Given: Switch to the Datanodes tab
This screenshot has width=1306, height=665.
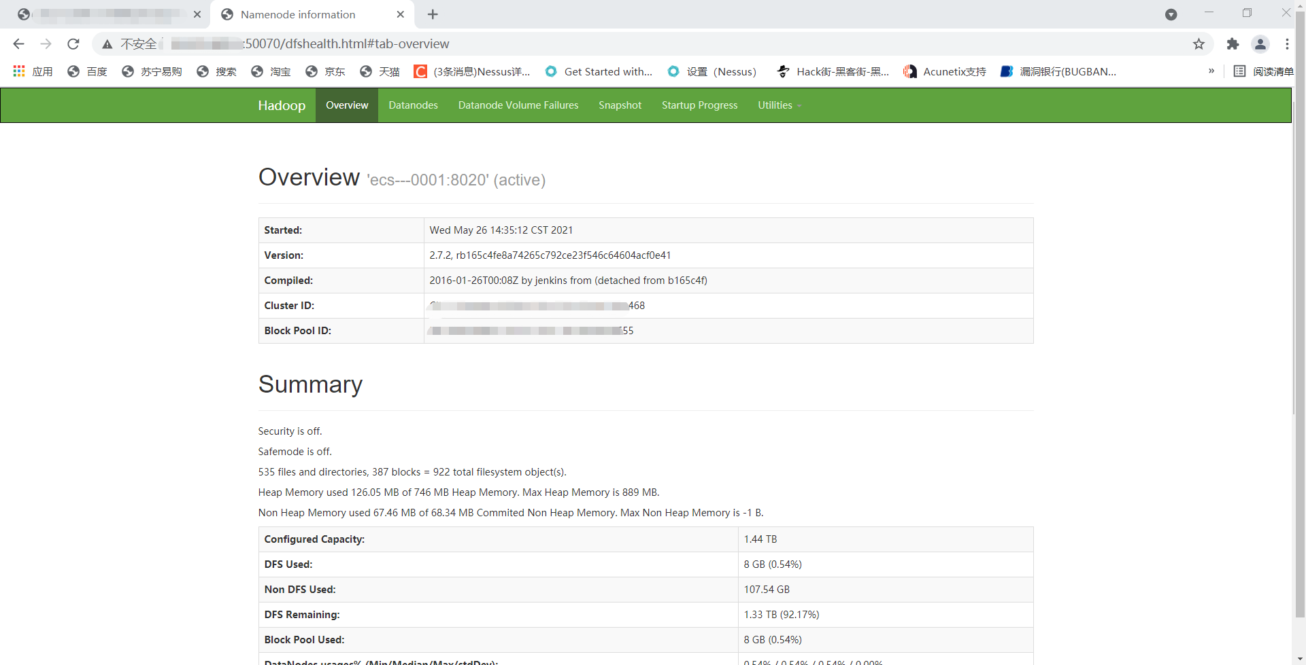Looking at the screenshot, I should (413, 105).
